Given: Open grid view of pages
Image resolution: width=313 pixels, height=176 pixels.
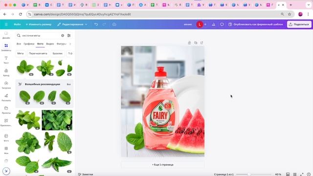Looking at the screenshot, I should pyautogui.click(x=295, y=174).
